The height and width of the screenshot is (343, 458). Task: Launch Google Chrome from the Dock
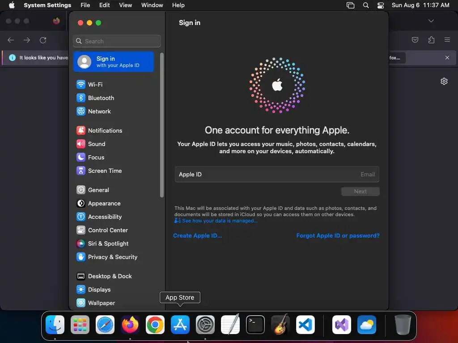pos(155,325)
